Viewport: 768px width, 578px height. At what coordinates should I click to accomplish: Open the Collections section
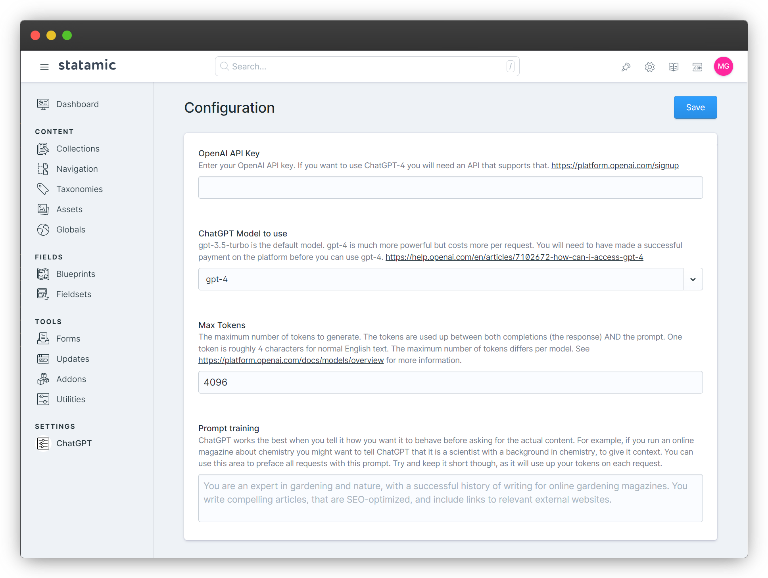pyautogui.click(x=78, y=148)
